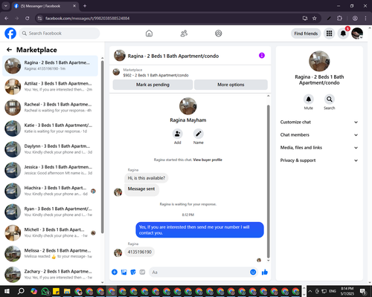Open WhatsApp from the taskbar
This screenshot has width=372, height=297.
tap(45, 291)
